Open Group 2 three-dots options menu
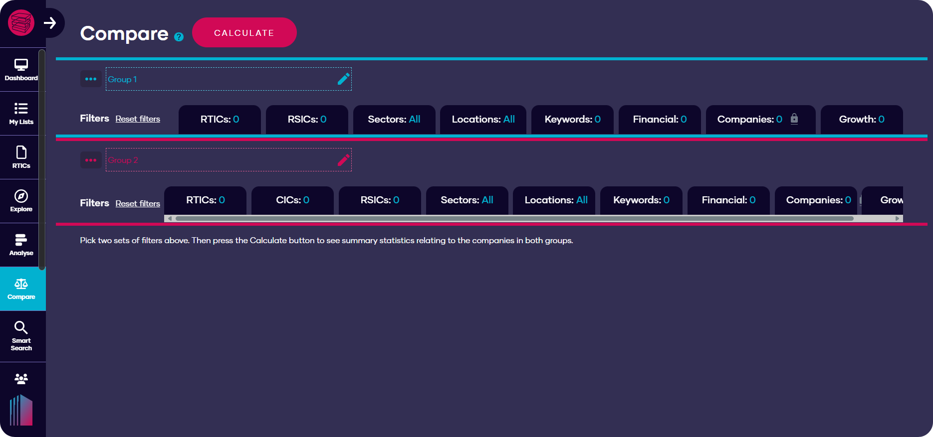 pos(91,160)
